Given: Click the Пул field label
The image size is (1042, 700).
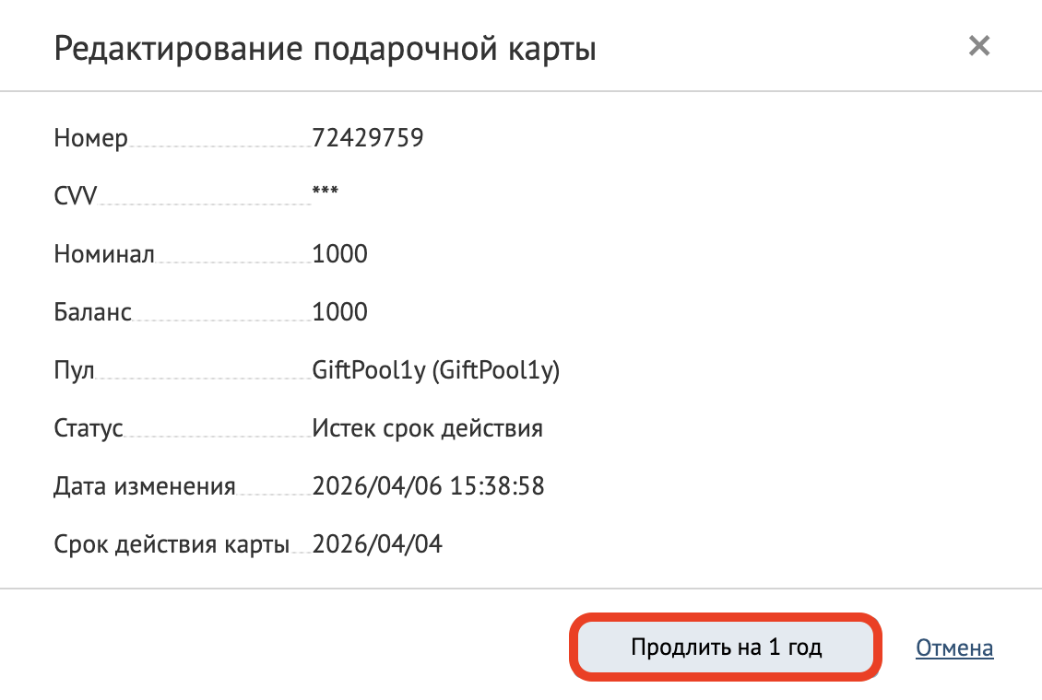Looking at the screenshot, I should [74, 370].
